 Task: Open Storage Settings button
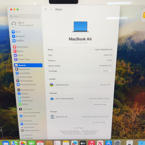coord(99,122)
